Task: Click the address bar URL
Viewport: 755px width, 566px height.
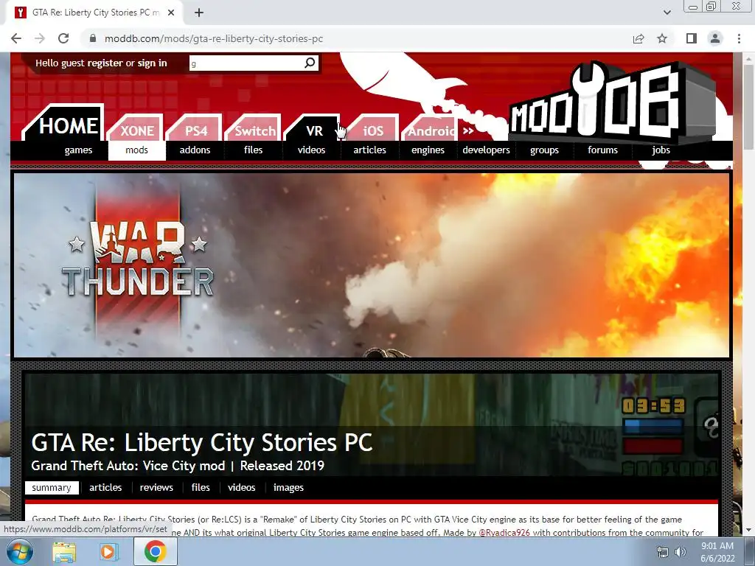Action: click(x=214, y=38)
